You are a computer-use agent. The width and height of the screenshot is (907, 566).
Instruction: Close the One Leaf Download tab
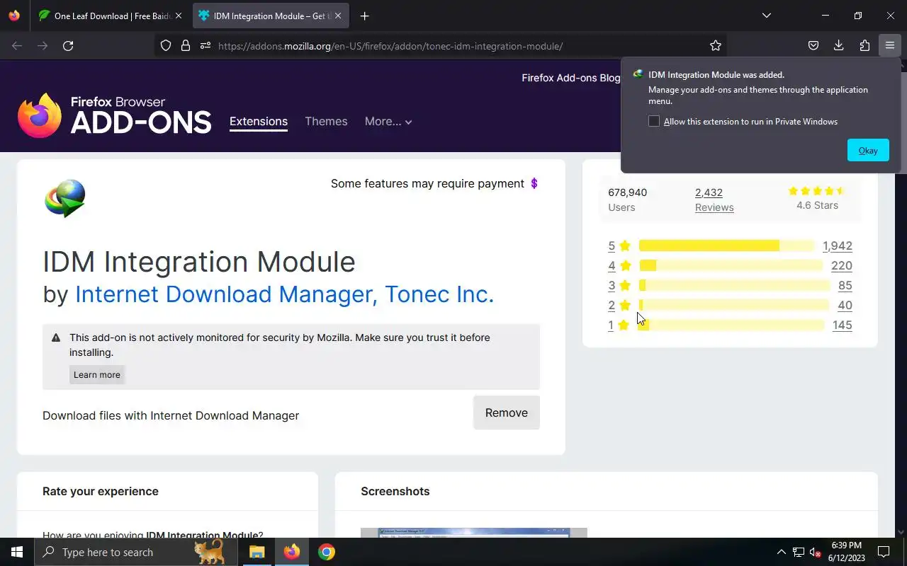[179, 16]
